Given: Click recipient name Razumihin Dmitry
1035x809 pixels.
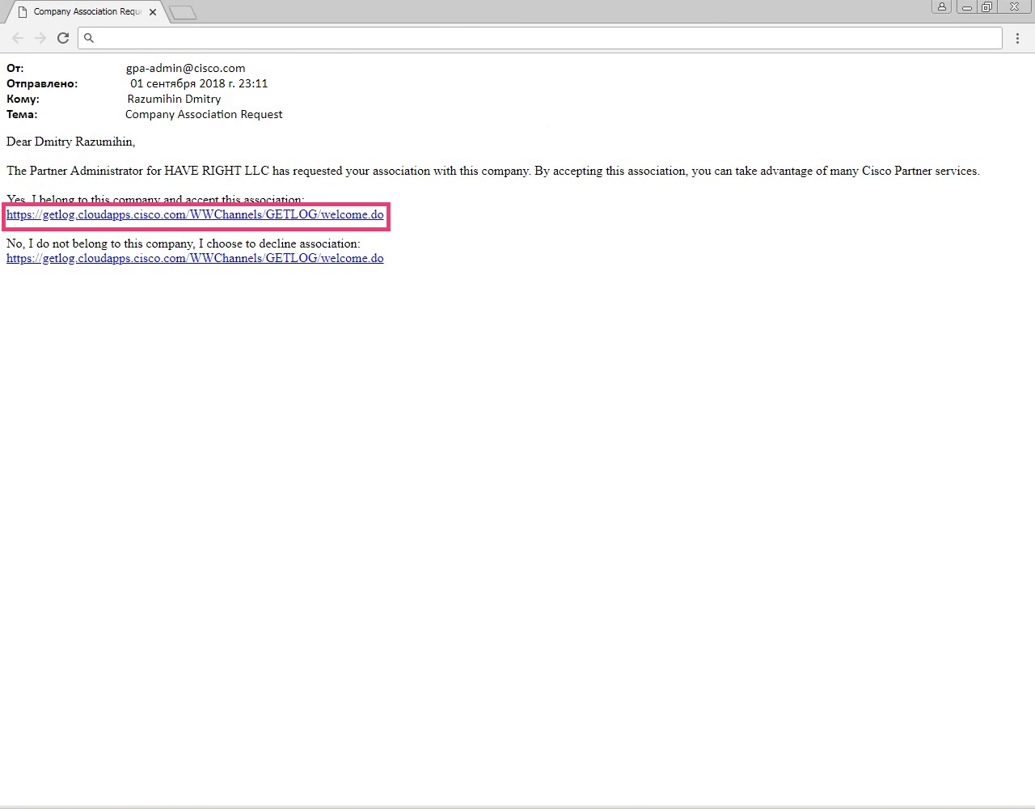Looking at the screenshot, I should click(x=174, y=99).
